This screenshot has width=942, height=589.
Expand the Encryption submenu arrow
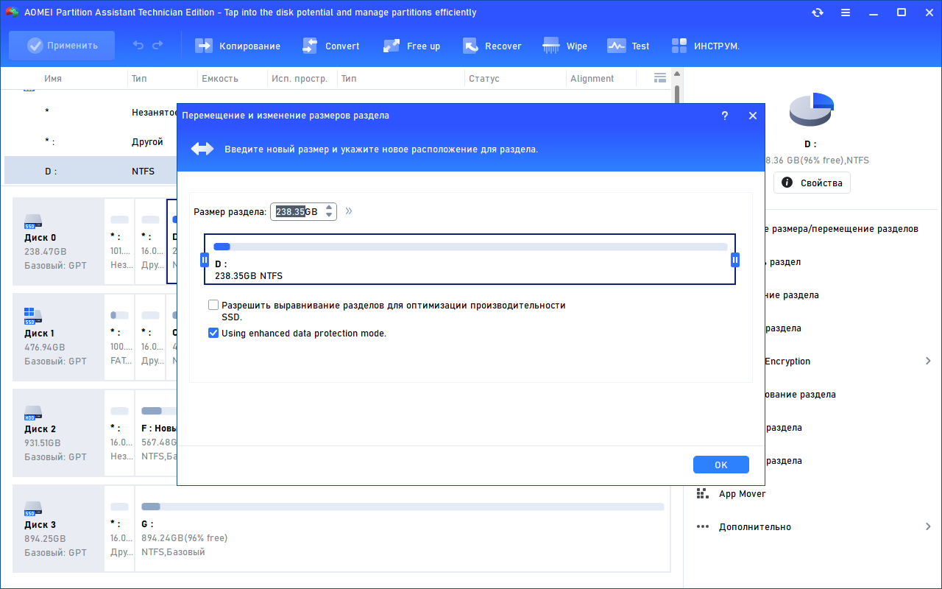[x=928, y=361]
